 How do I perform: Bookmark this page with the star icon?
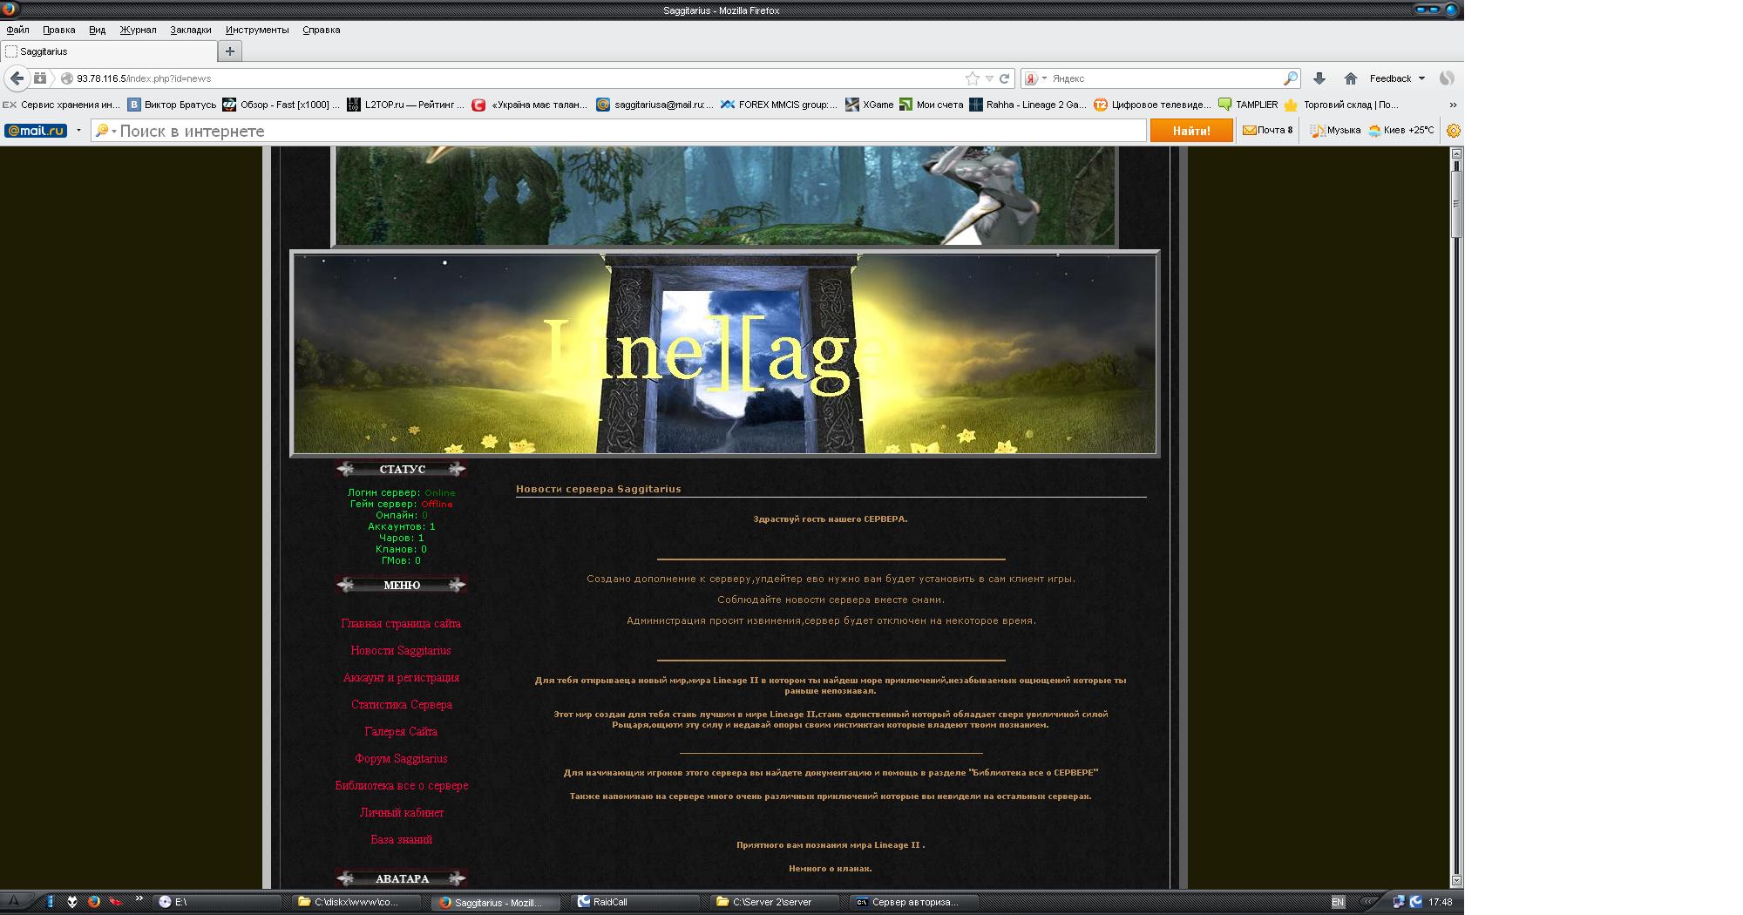click(973, 78)
